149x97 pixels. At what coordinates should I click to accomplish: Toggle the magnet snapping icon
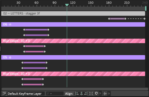pos(97,94)
